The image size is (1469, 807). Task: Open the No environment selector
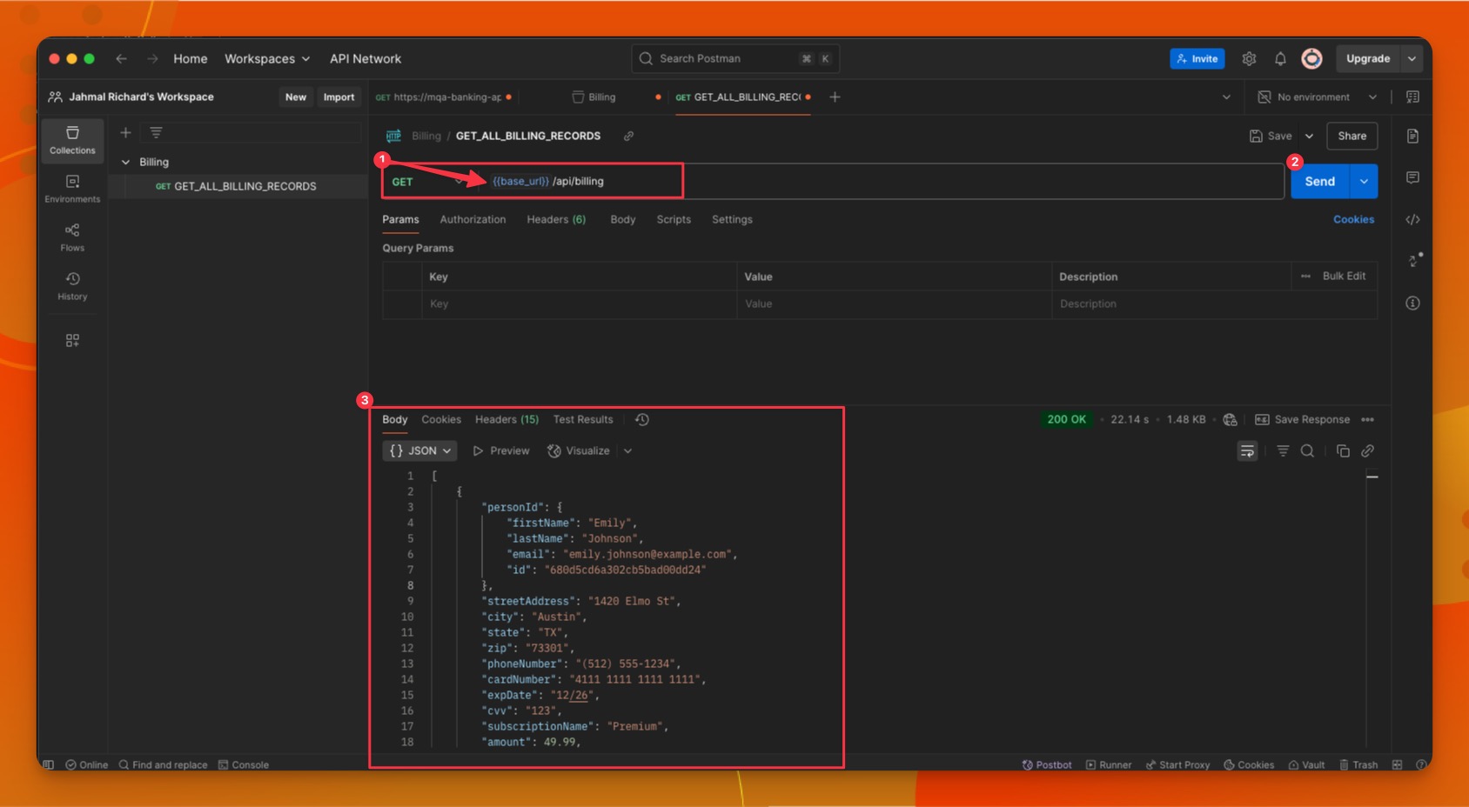coord(1317,97)
